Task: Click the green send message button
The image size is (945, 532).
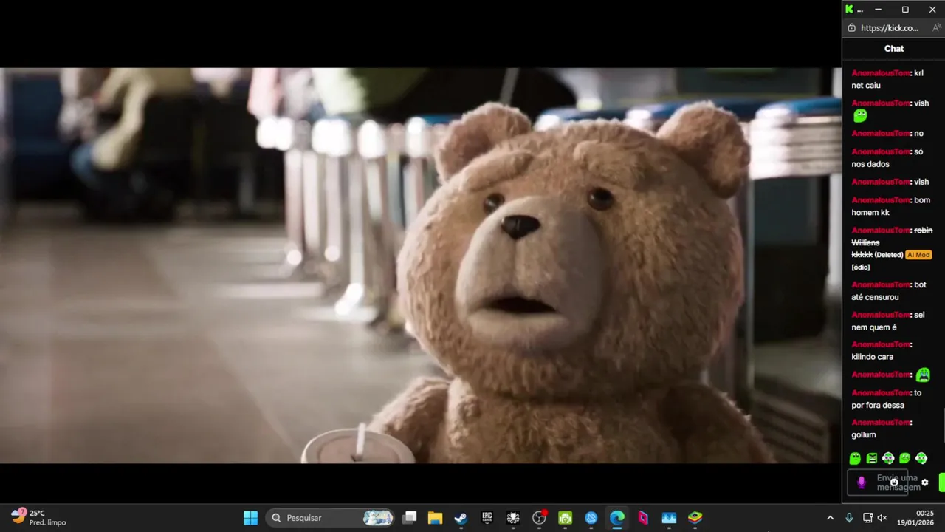Action: (942, 482)
